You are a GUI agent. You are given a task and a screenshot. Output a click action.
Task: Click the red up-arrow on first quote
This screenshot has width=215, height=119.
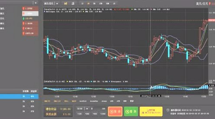23,8
